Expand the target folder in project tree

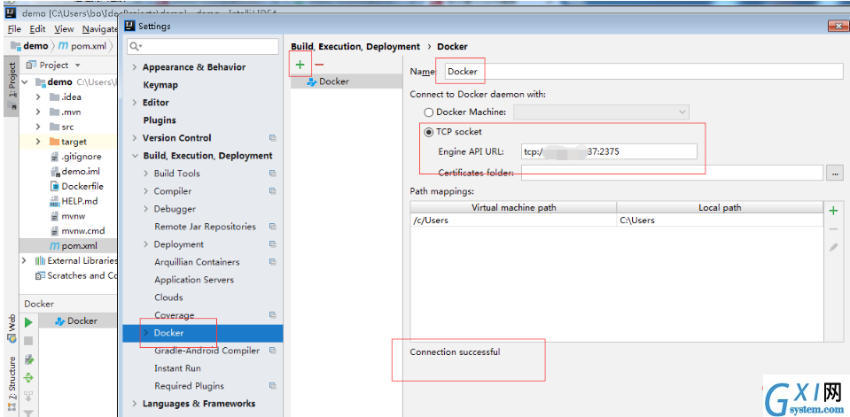click(38, 142)
